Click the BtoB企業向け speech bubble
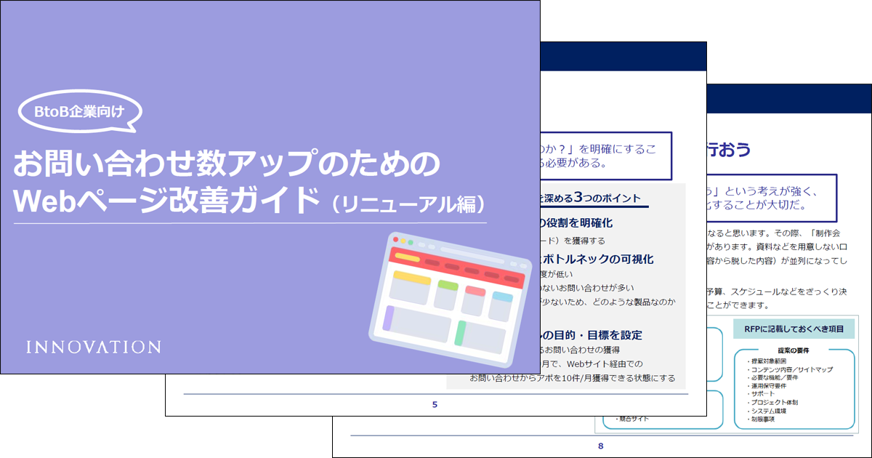 [79, 112]
